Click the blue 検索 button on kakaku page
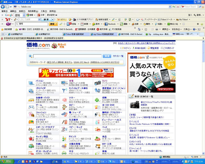Image resolution: width=205 pixels, height=164 pixels. (107, 56)
